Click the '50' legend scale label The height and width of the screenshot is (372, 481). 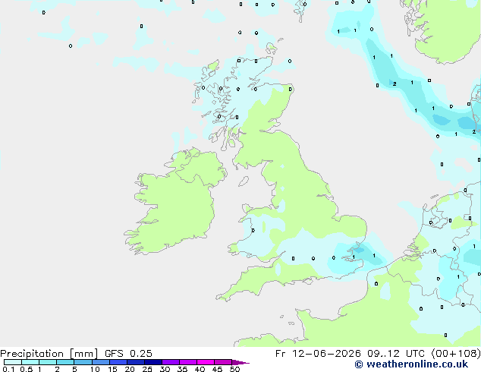point(234,369)
